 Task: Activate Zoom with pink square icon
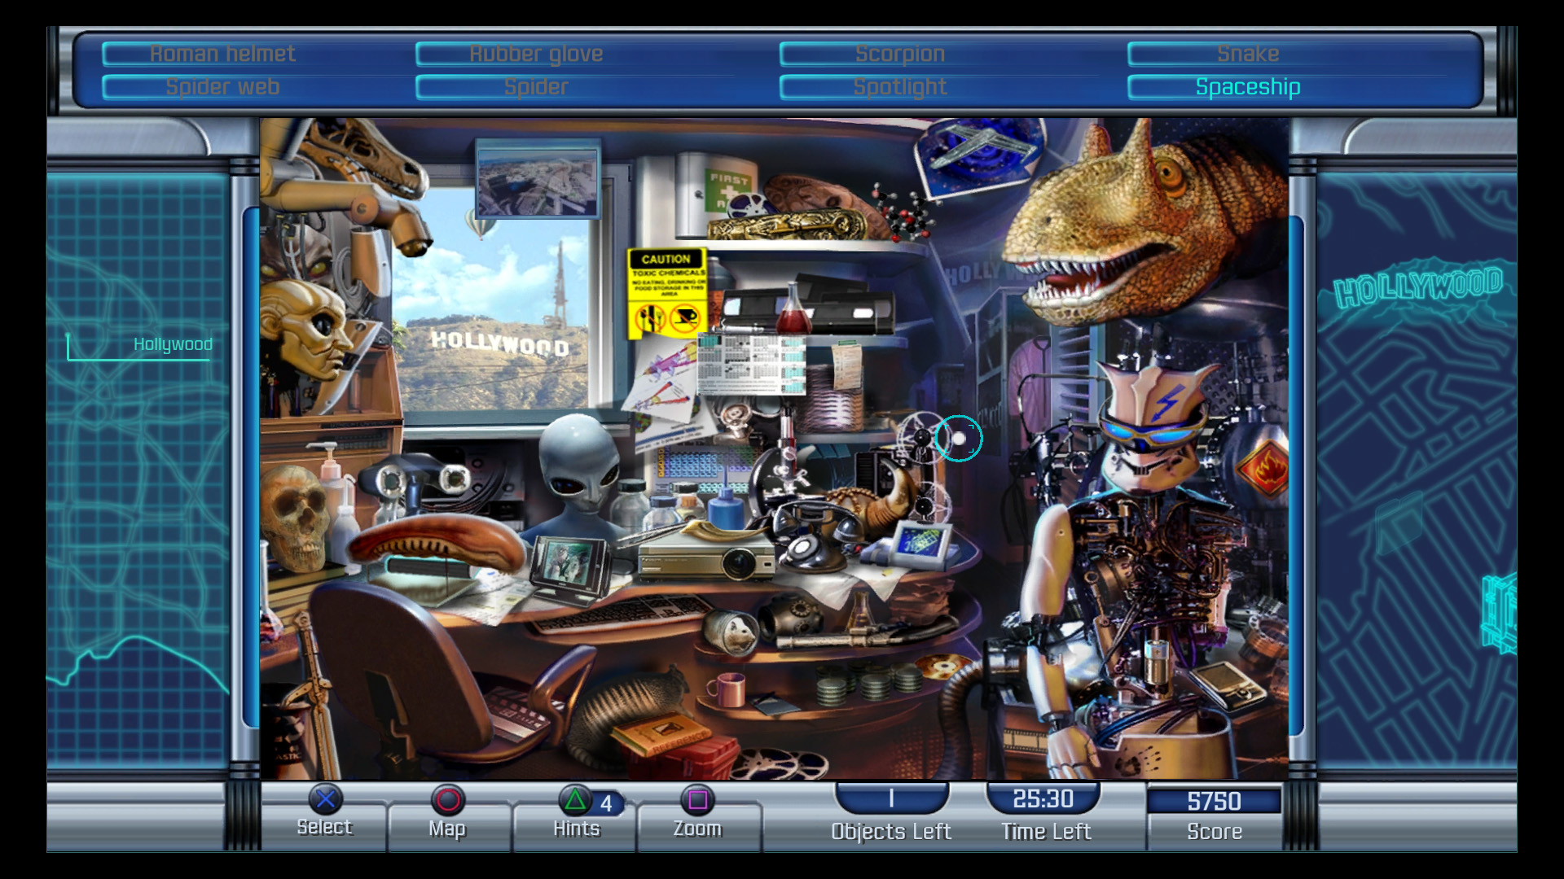pos(697,801)
